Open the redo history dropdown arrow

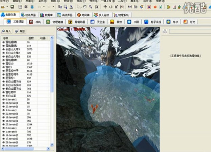coord(53,7)
